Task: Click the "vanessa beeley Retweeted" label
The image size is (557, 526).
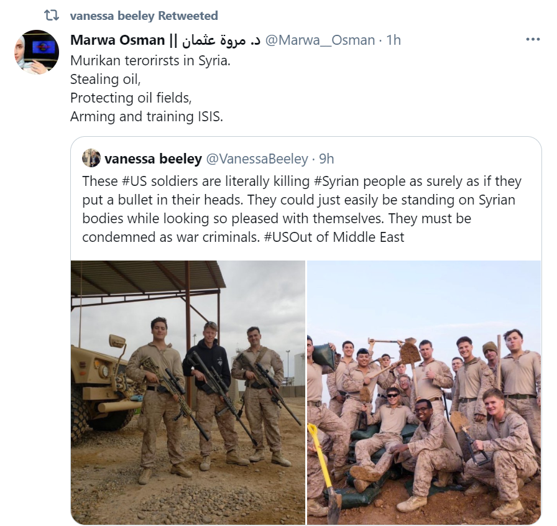Action: click(144, 16)
